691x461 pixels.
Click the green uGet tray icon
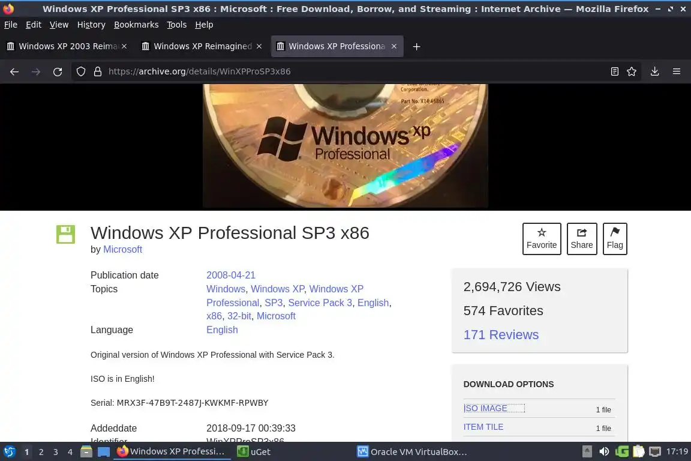click(x=622, y=452)
